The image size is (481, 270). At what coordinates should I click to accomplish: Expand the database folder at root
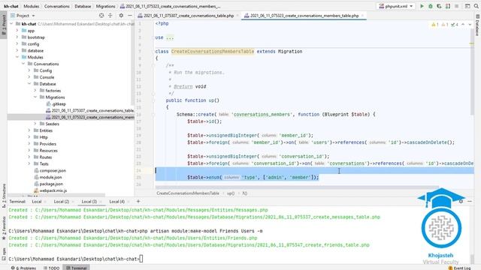pyautogui.click(x=17, y=50)
